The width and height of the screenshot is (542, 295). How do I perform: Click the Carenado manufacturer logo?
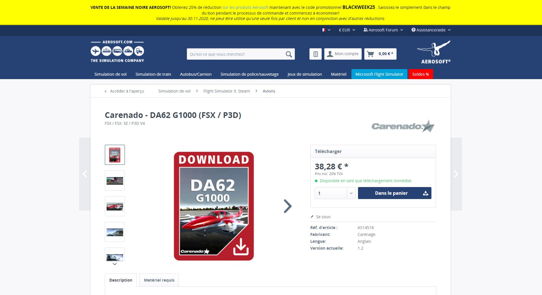click(x=403, y=126)
